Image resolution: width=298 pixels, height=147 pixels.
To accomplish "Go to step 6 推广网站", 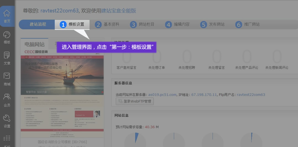I will pos(248,24).
